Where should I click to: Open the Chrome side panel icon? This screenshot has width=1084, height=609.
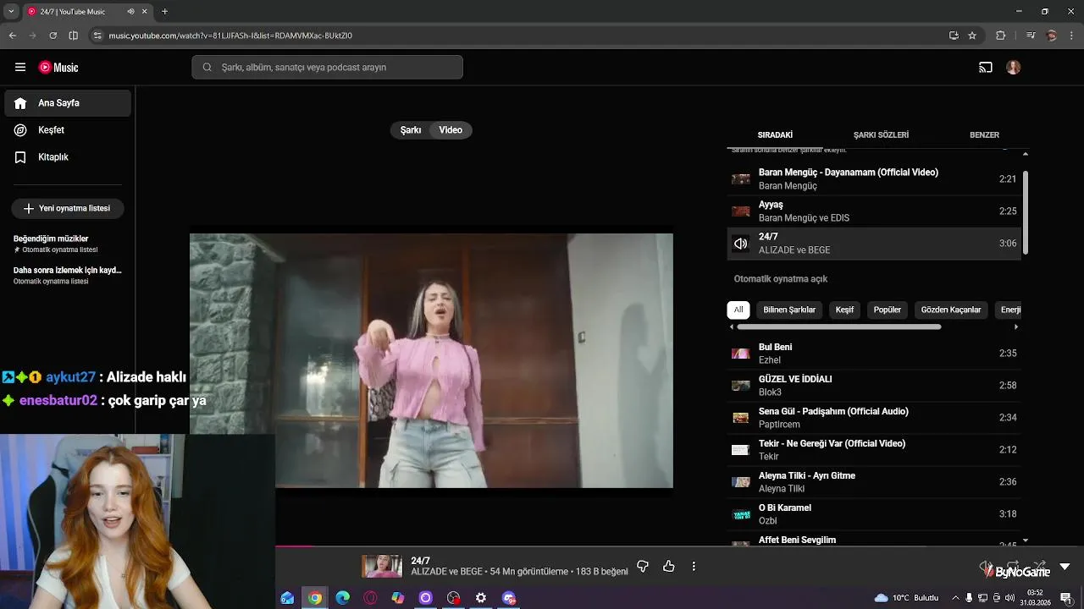point(73,36)
